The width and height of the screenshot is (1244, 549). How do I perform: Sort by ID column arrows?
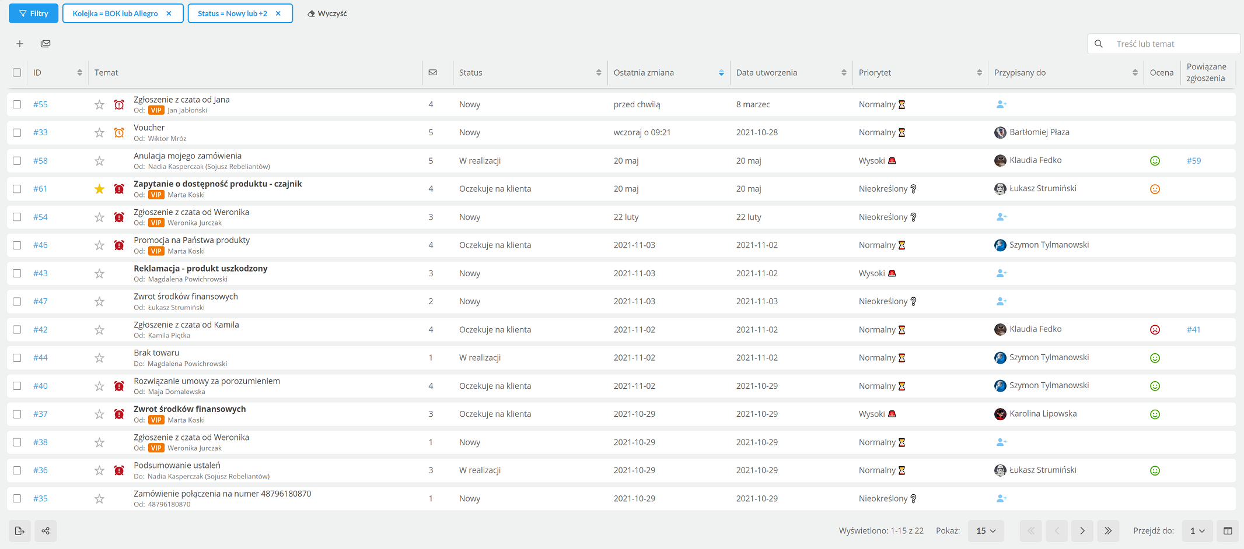(x=79, y=73)
